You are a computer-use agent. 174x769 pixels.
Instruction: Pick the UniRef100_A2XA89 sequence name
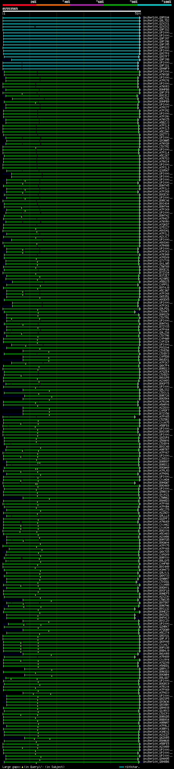[156, 747]
